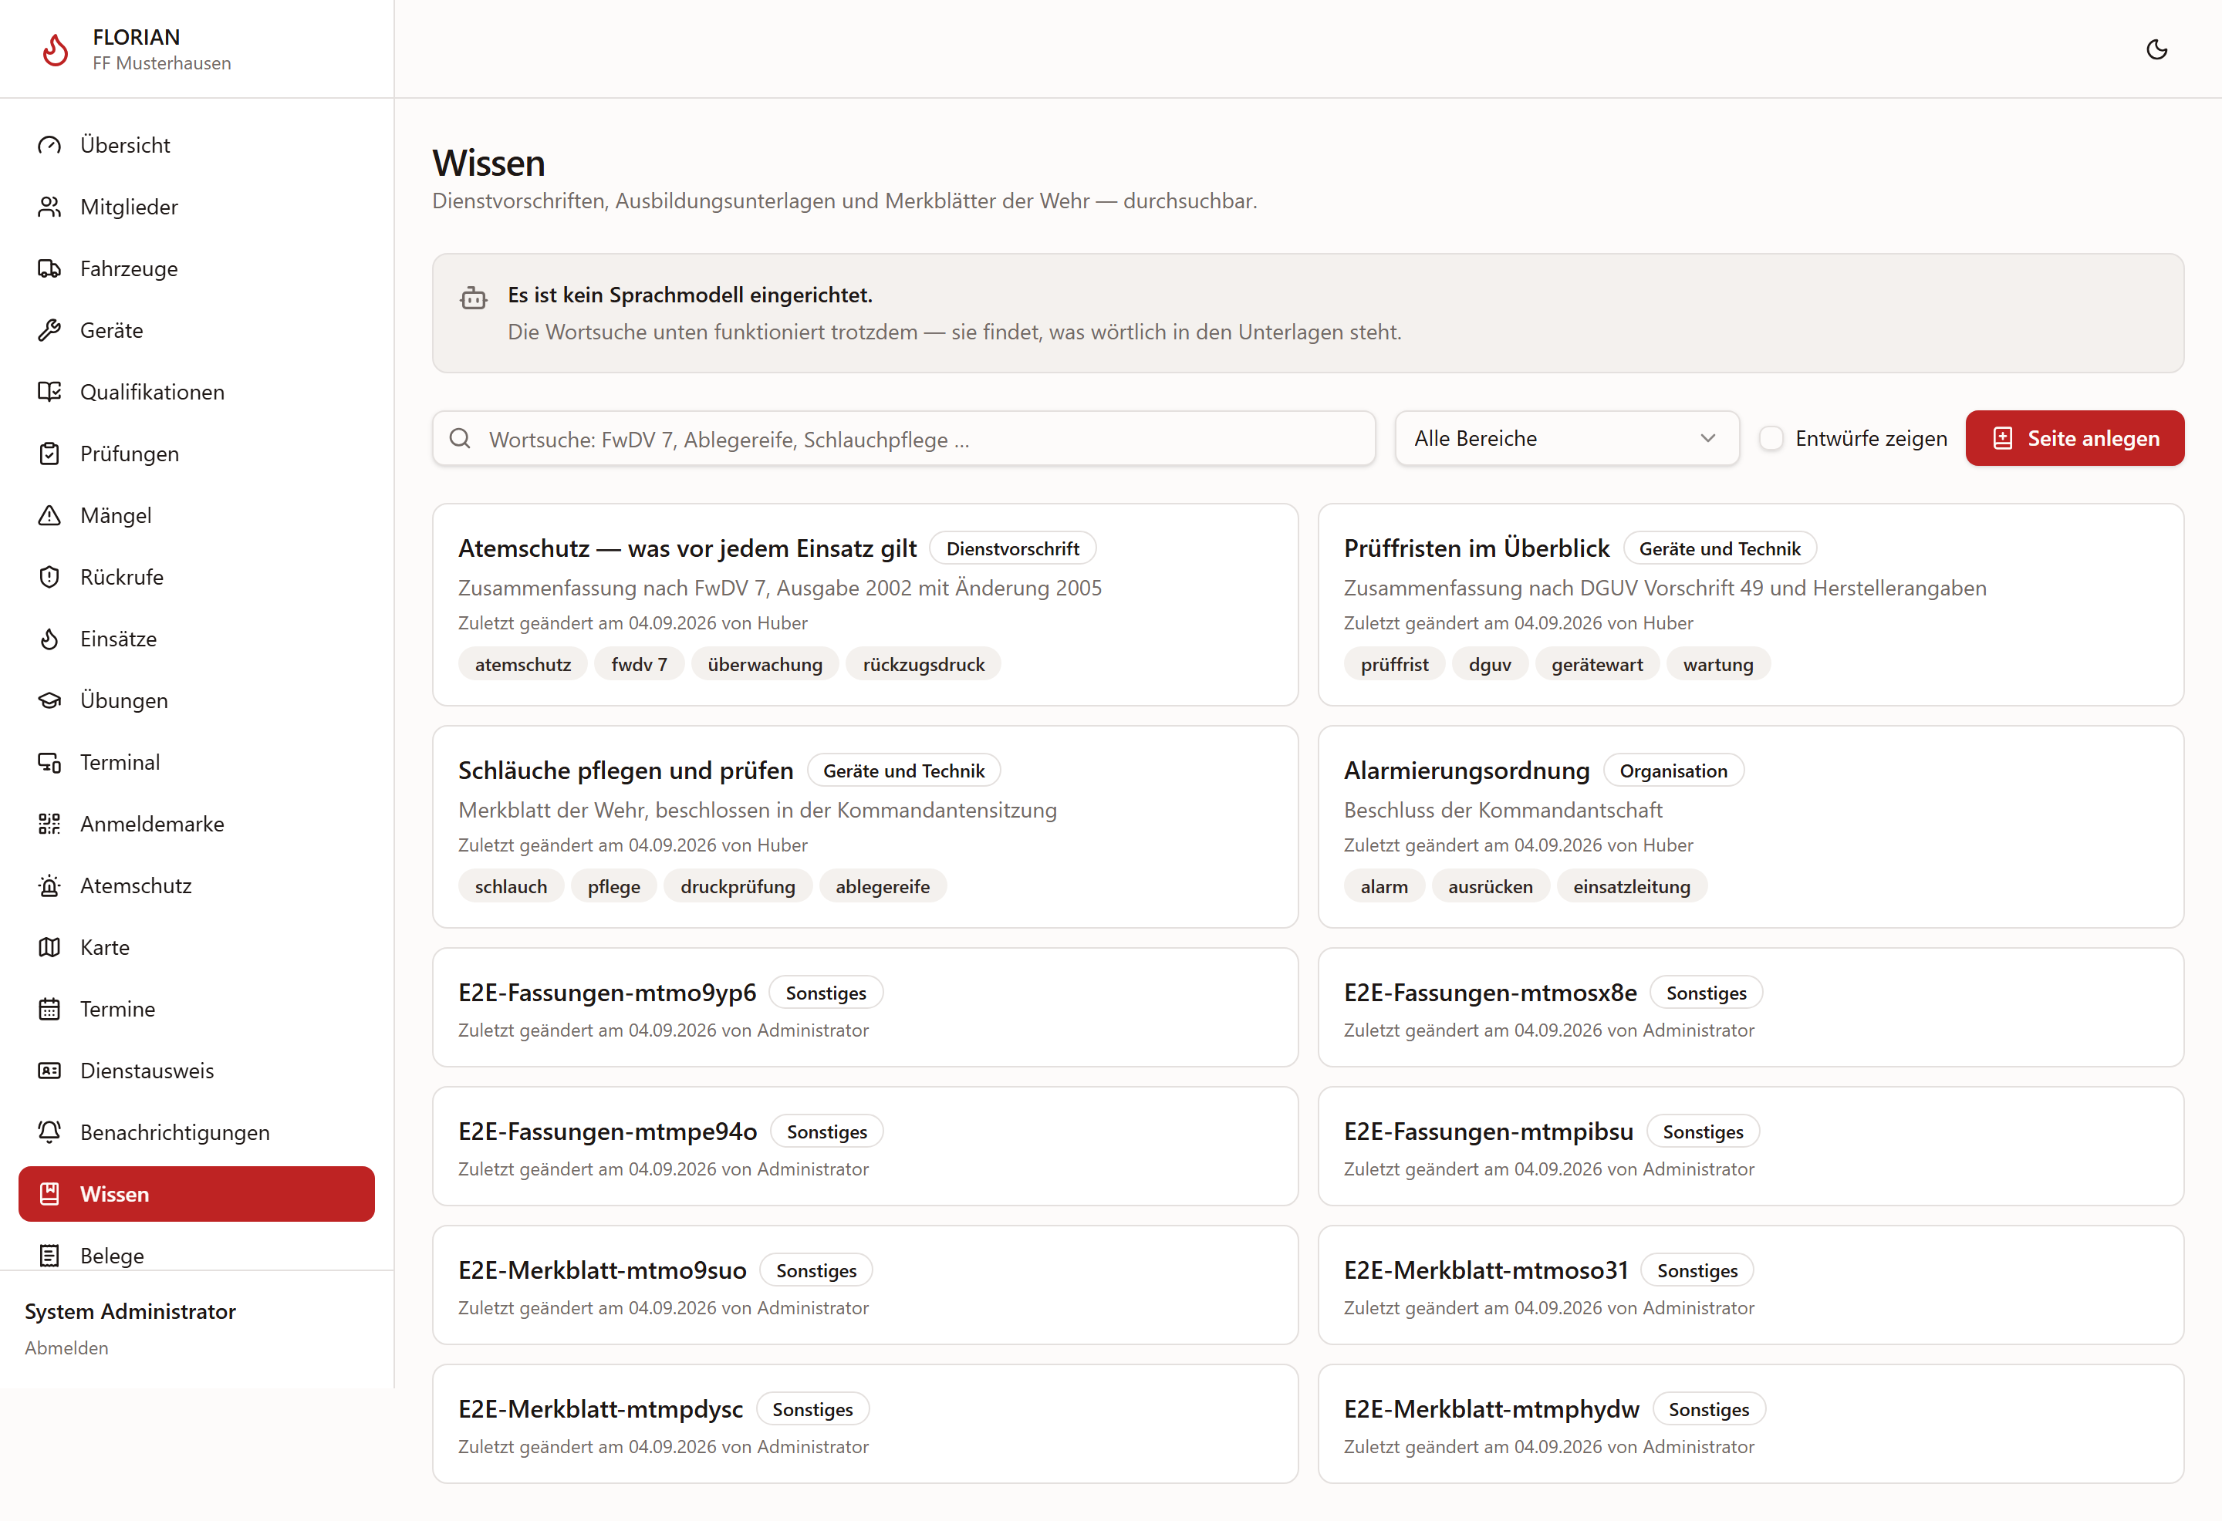
Task: Click the ausrücken tag
Action: [1490, 885]
